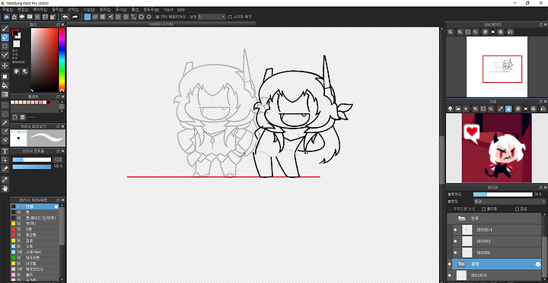548x283 pixels.
Task: Enable the layer lock checkbox
Action: tap(518, 209)
